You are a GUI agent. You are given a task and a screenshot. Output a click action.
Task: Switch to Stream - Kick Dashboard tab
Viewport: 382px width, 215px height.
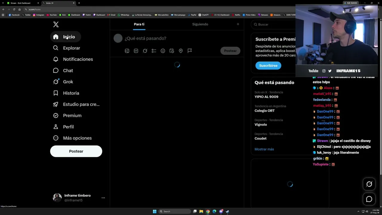click(23, 3)
